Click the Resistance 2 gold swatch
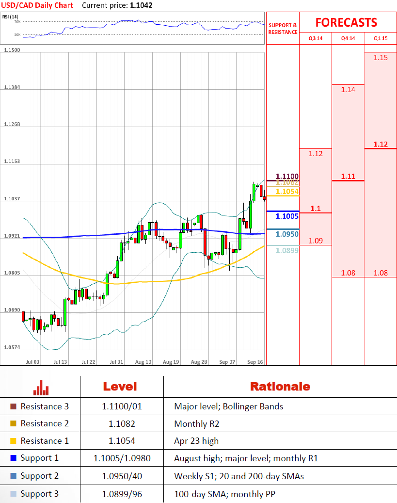This screenshot has height=503, width=397. (13, 423)
